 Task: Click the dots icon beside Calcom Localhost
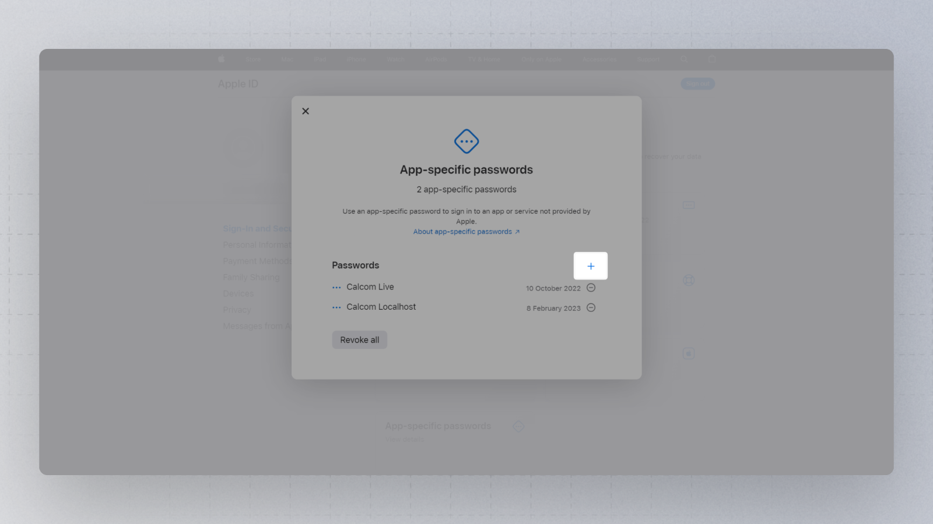(x=336, y=307)
